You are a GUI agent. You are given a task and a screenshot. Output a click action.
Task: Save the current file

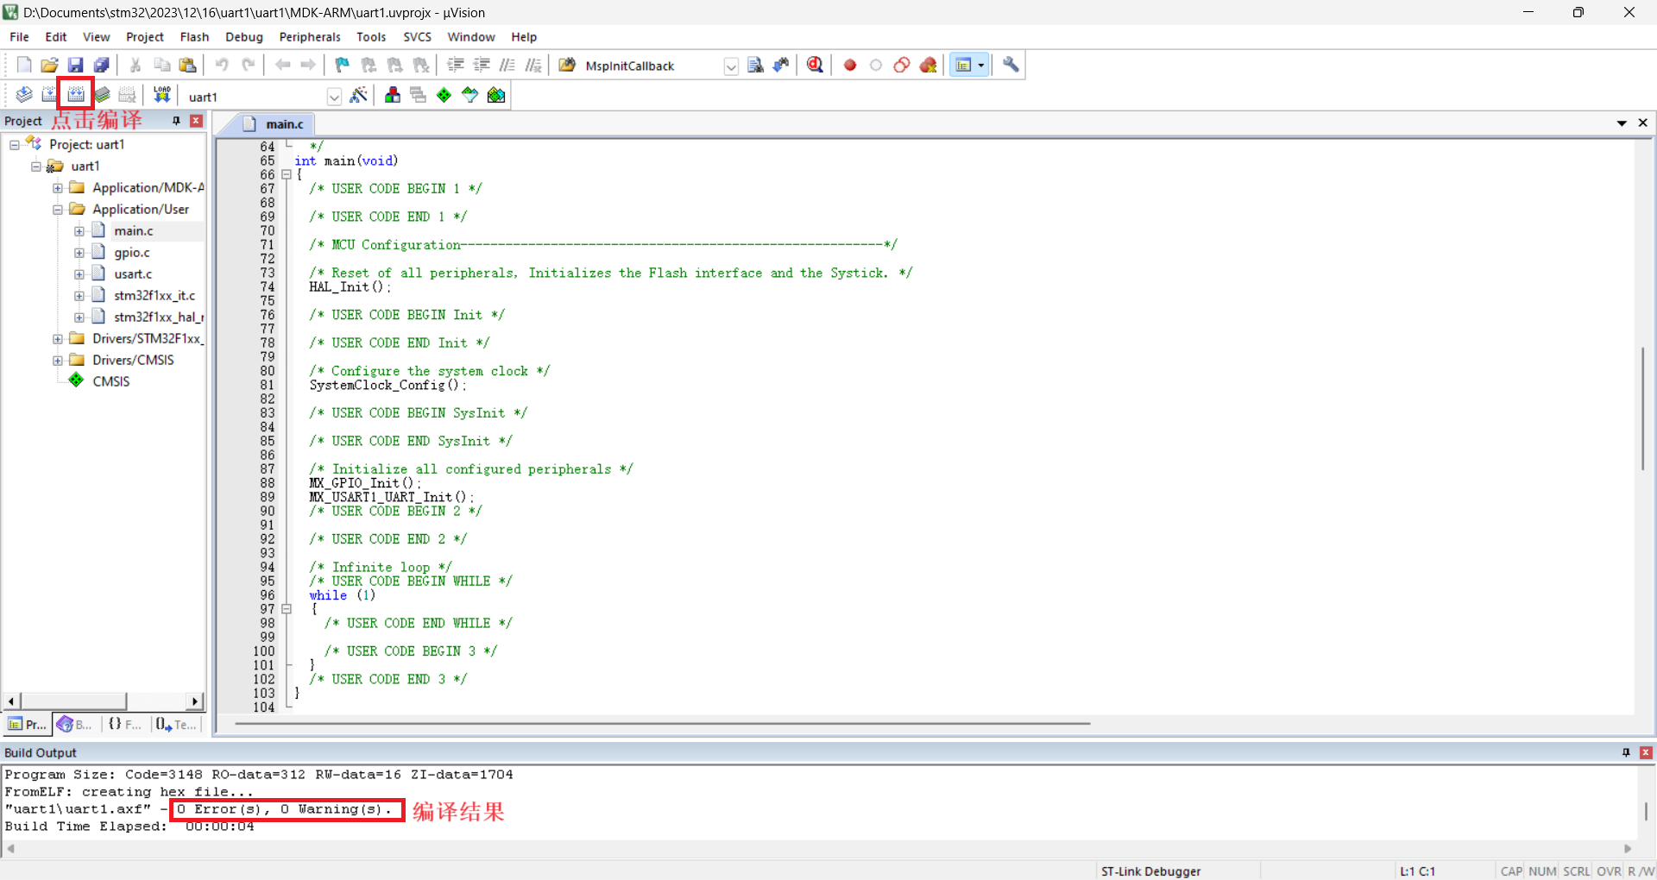click(x=75, y=66)
